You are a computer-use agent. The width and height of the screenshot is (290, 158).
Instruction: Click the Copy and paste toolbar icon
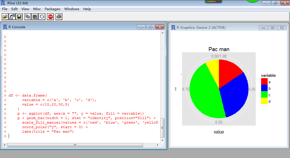(x=42, y=17)
